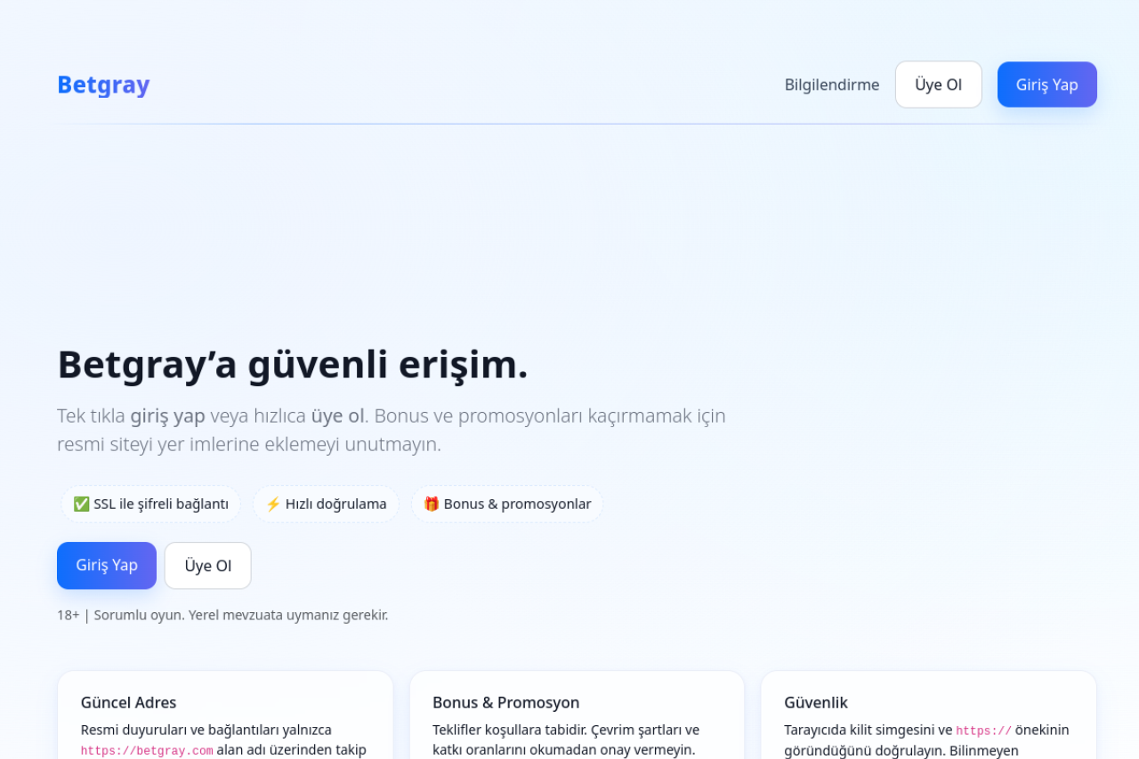
Task: Click the header Üye Ol button
Action: pyautogui.click(x=939, y=85)
